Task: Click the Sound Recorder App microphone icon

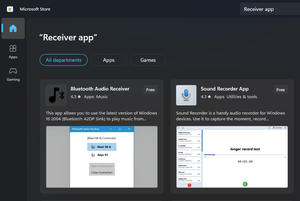Action: point(186,95)
